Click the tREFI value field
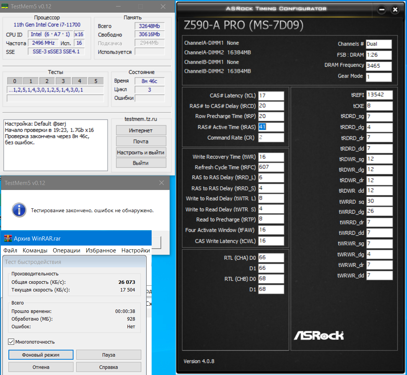The width and height of the screenshot is (407, 375). pos(379,95)
